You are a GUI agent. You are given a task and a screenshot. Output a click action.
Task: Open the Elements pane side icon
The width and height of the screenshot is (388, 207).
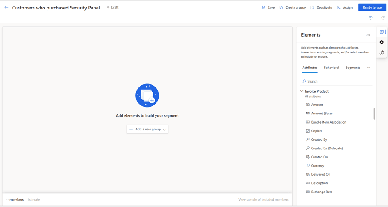click(382, 32)
